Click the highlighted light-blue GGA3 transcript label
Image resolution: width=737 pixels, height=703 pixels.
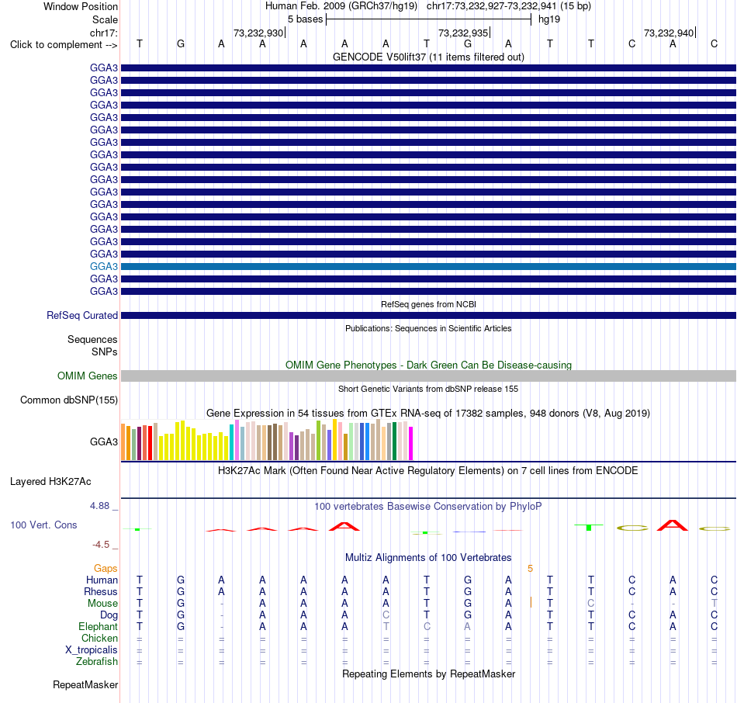coord(103,266)
